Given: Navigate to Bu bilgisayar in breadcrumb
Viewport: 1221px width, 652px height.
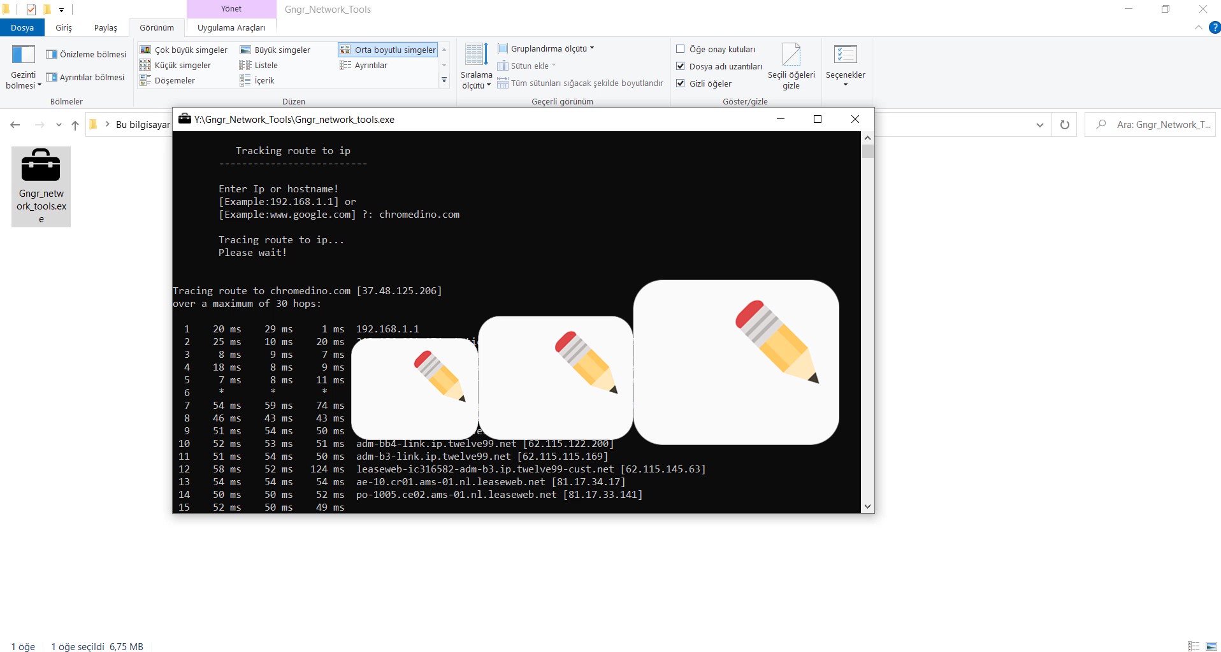Looking at the screenshot, I should point(141,124).
